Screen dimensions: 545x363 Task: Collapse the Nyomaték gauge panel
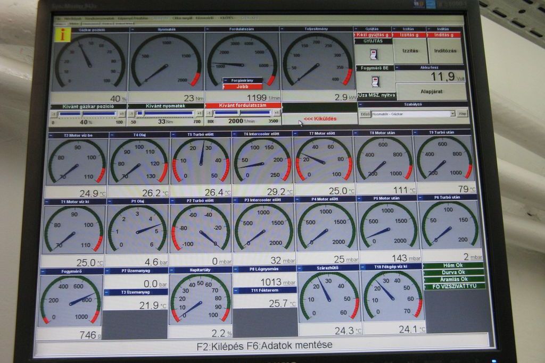point(131,29)
